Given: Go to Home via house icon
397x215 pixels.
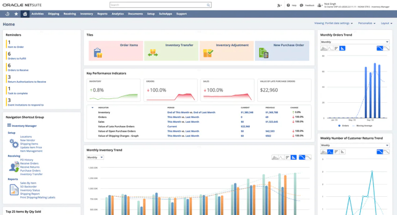Looking at the screenshot, I should pyautogui.click(x=25, y=14).
